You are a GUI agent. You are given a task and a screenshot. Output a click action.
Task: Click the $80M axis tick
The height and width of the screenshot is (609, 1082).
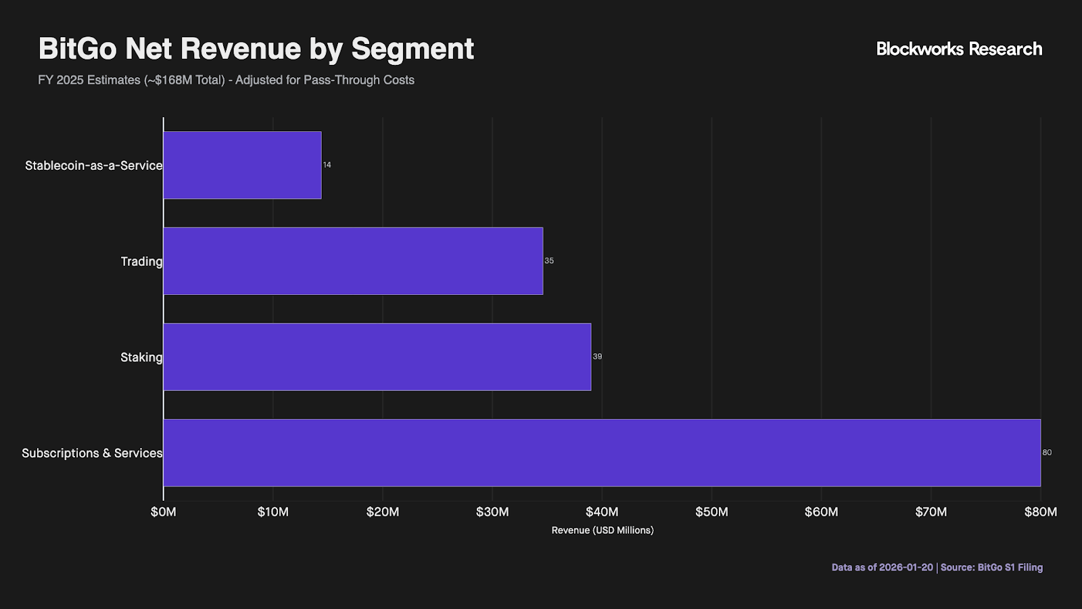click(x=1041, y=512)
